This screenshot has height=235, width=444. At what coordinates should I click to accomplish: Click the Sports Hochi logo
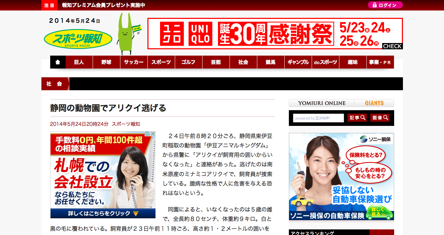point(78,39)
